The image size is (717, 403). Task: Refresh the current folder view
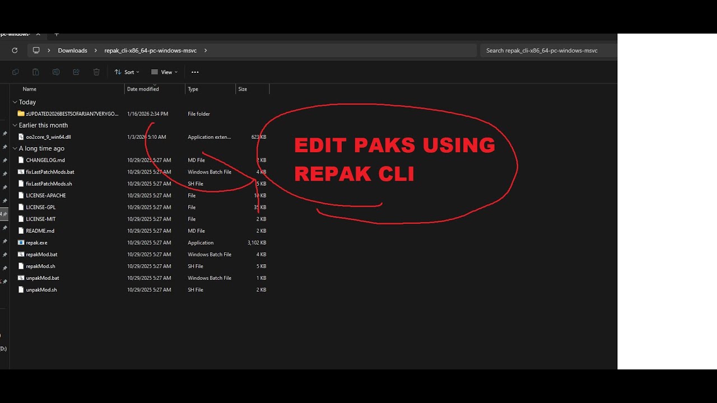tap(15, 50)
